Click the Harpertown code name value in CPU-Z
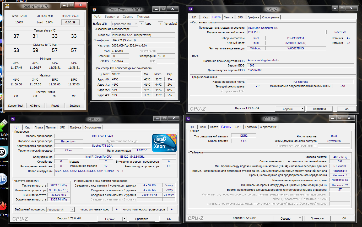Screen dimensions: 362x227 [69, 141]
